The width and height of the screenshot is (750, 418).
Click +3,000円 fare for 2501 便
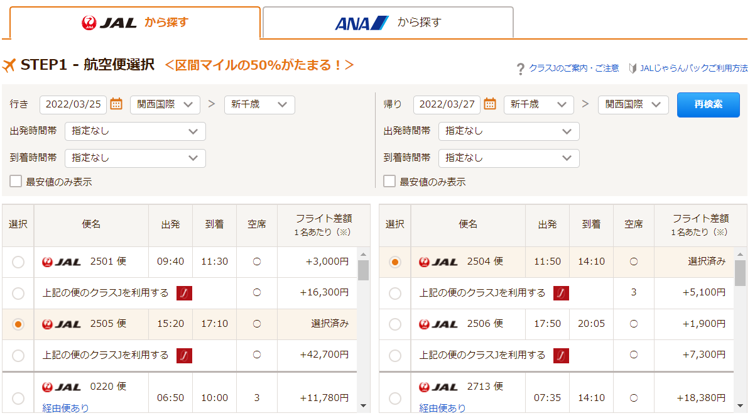coord(327,261)
